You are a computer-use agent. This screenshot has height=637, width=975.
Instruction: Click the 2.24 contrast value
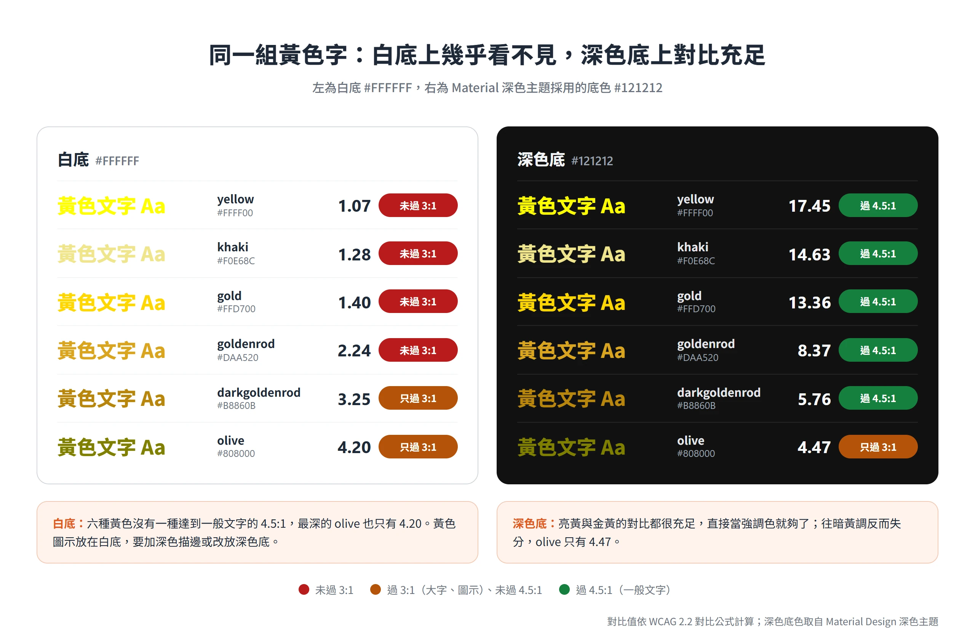pyautogui.click(x=354, y=351)
